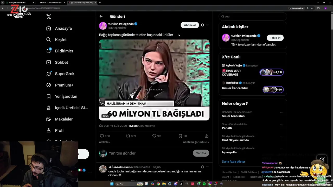Switch to KickSight Link Detector tab
Screen dimensions: 333x187
20,3
